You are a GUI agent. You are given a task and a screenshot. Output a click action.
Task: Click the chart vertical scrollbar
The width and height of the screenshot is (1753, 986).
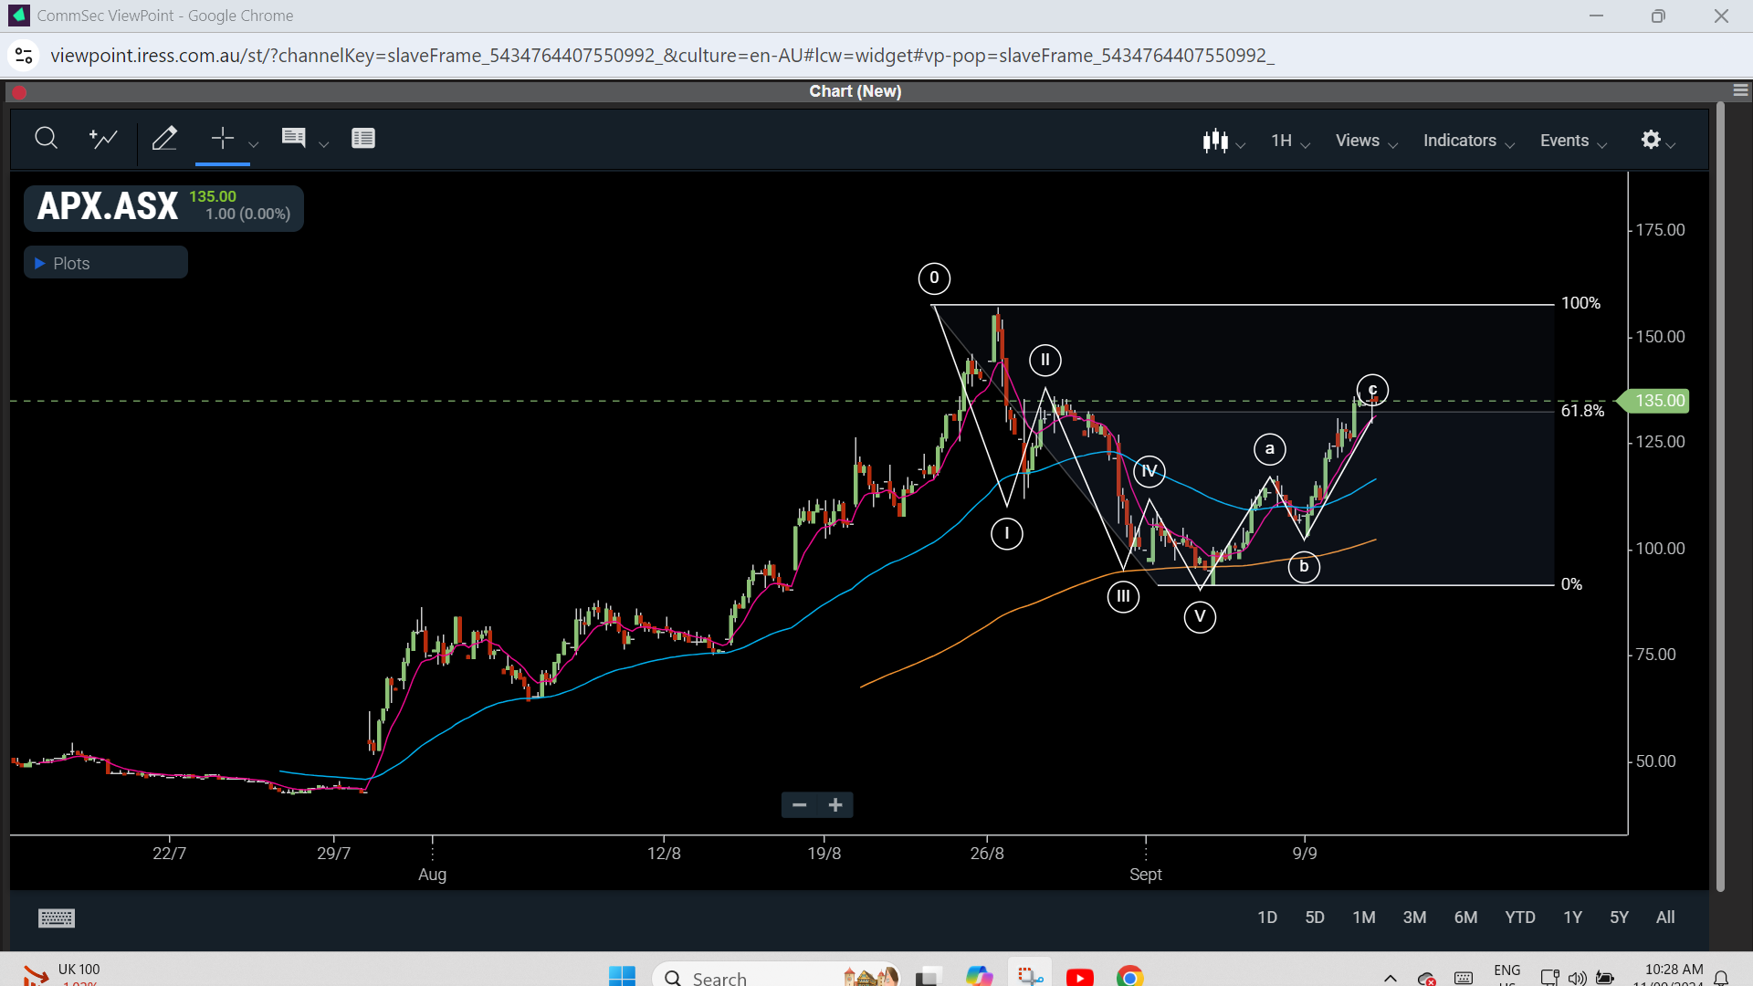coord(1720,498)
